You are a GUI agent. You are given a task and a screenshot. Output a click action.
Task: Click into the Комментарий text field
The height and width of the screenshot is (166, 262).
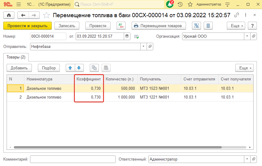point(73,159)
